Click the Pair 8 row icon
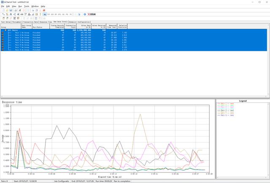 click(x=3, y=50)
